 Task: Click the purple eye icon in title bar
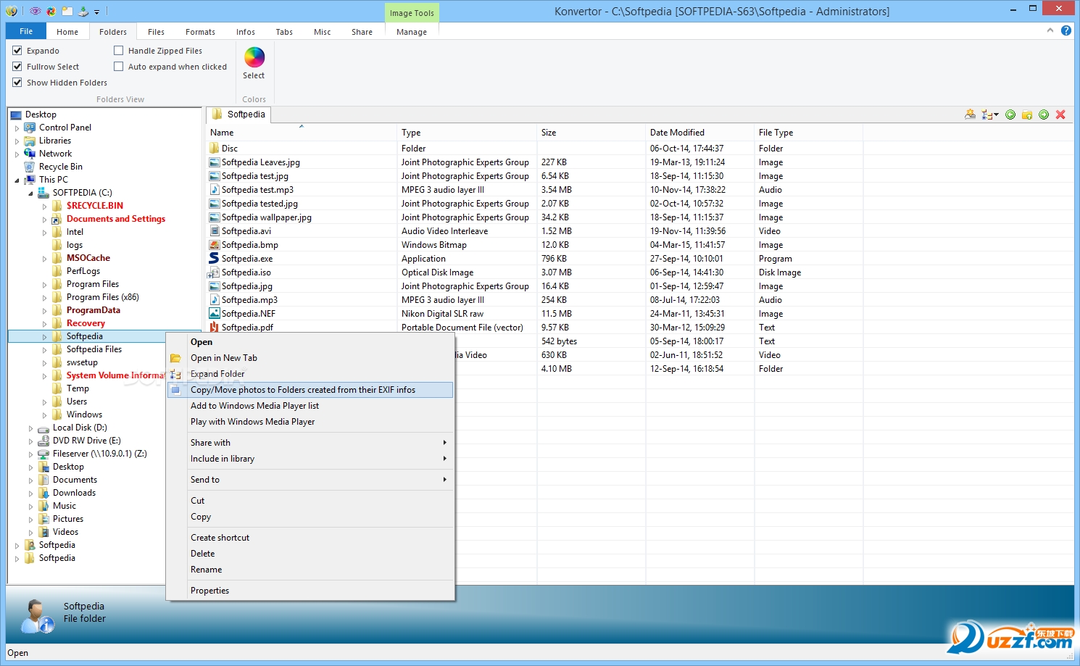[x=35, y=11]
